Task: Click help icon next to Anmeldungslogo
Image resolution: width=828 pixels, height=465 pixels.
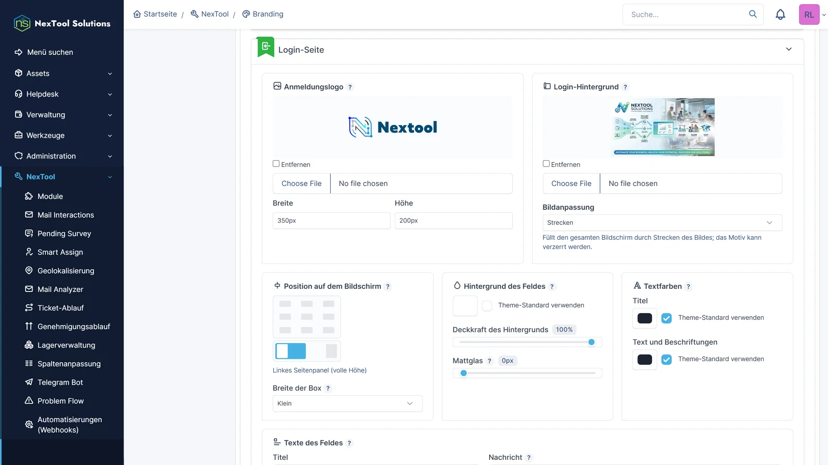Action: pos(350,87)
